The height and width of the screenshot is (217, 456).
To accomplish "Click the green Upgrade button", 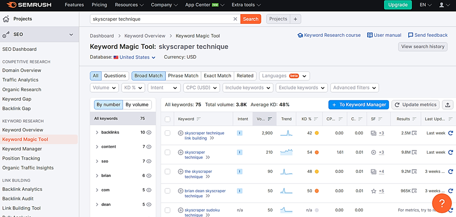I will (x=398, y=5).
